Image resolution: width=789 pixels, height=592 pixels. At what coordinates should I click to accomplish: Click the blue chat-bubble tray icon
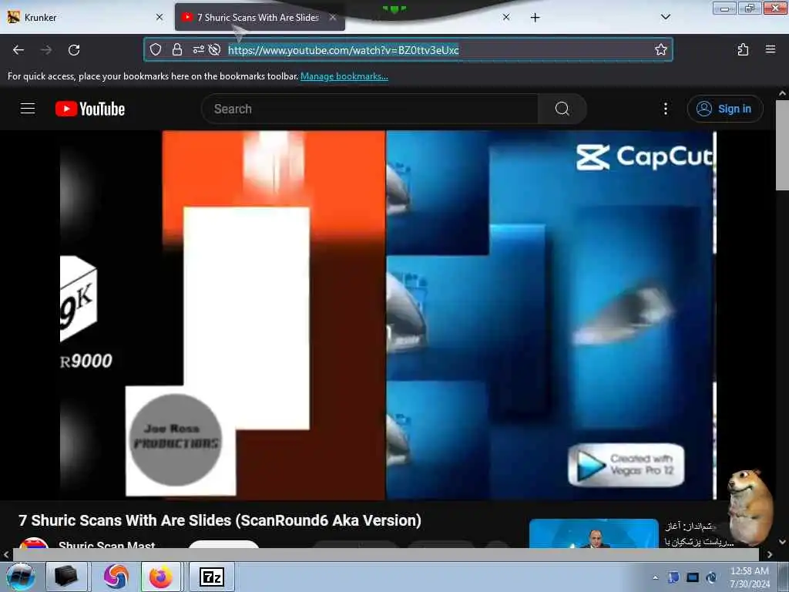click(x=673, y=577)
